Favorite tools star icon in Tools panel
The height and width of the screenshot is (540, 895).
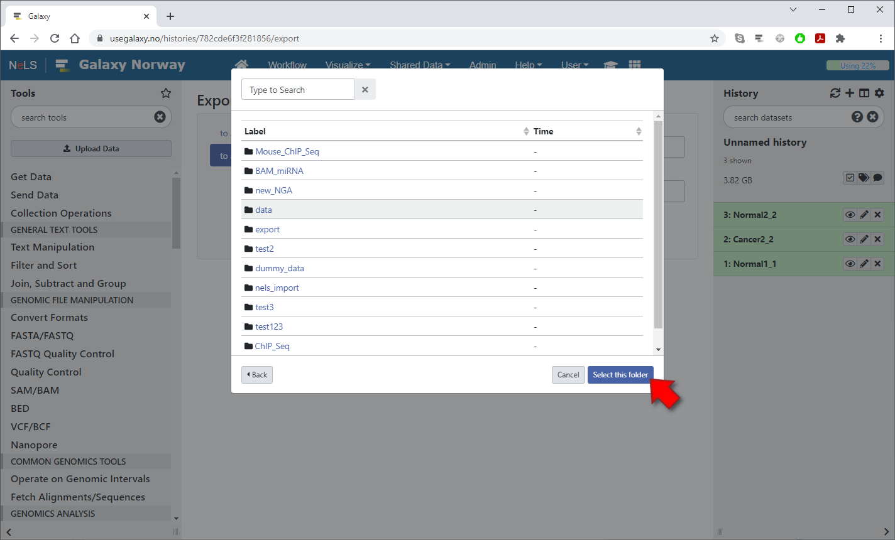coord(166,93)
